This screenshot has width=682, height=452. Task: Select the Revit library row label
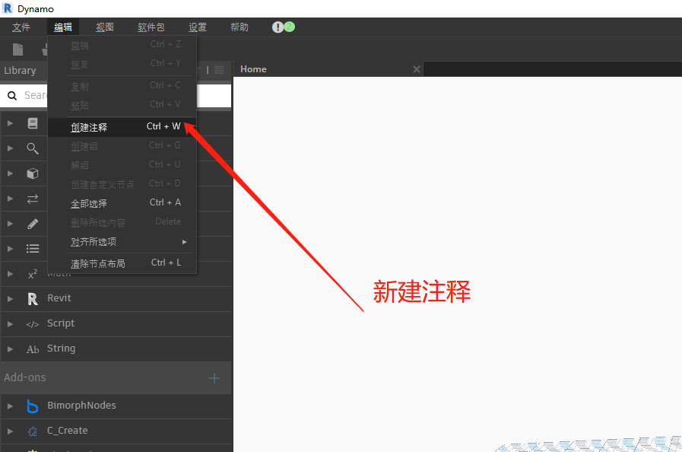coord(59,298)
